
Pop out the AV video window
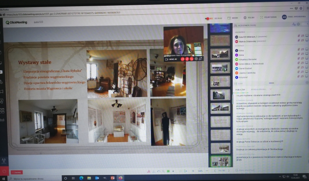click(201, 58)
